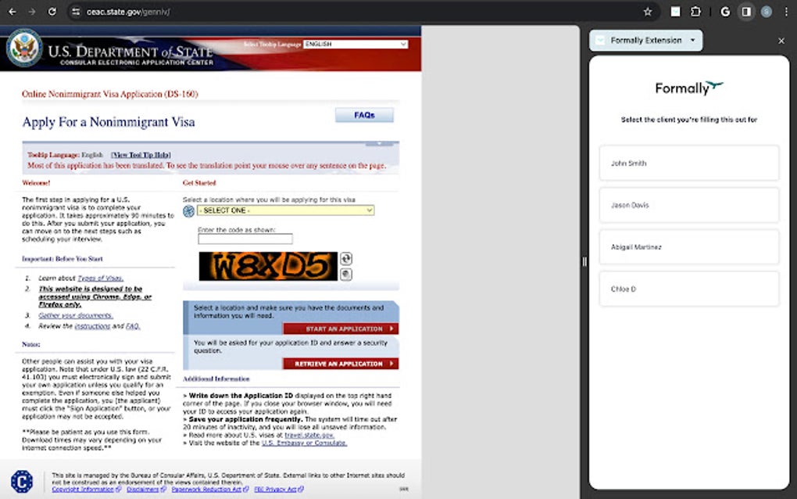Select client John Smith in the Formally panel
The image size is (797, 499).
click(688, 163)
